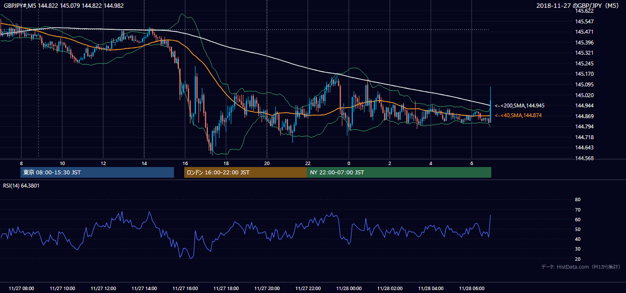Click price axis label 144.794
This screenshot has height=293, width=626.
point(584,127)
